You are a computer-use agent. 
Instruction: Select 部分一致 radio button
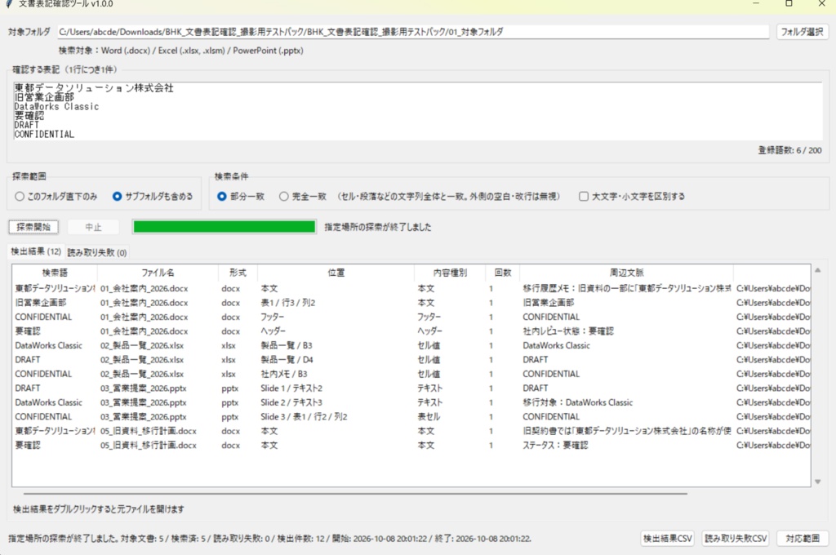click(x=241, y=196)
